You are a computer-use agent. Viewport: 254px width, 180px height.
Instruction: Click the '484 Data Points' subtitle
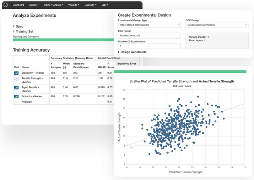(x=182, y=86)
